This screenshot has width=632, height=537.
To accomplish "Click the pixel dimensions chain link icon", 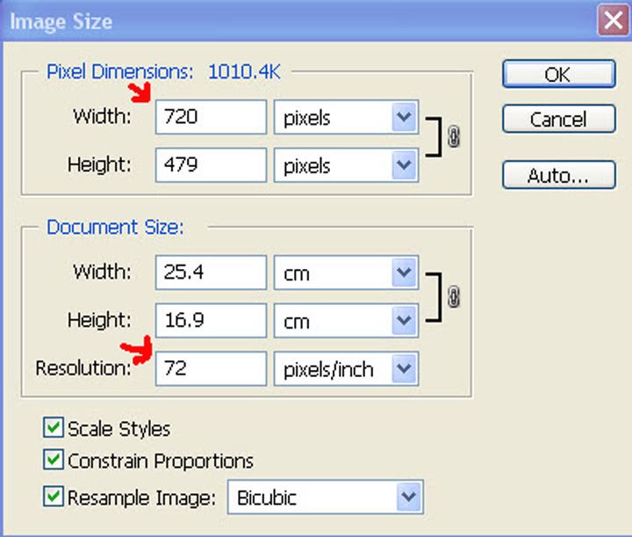I will point(454,136).
